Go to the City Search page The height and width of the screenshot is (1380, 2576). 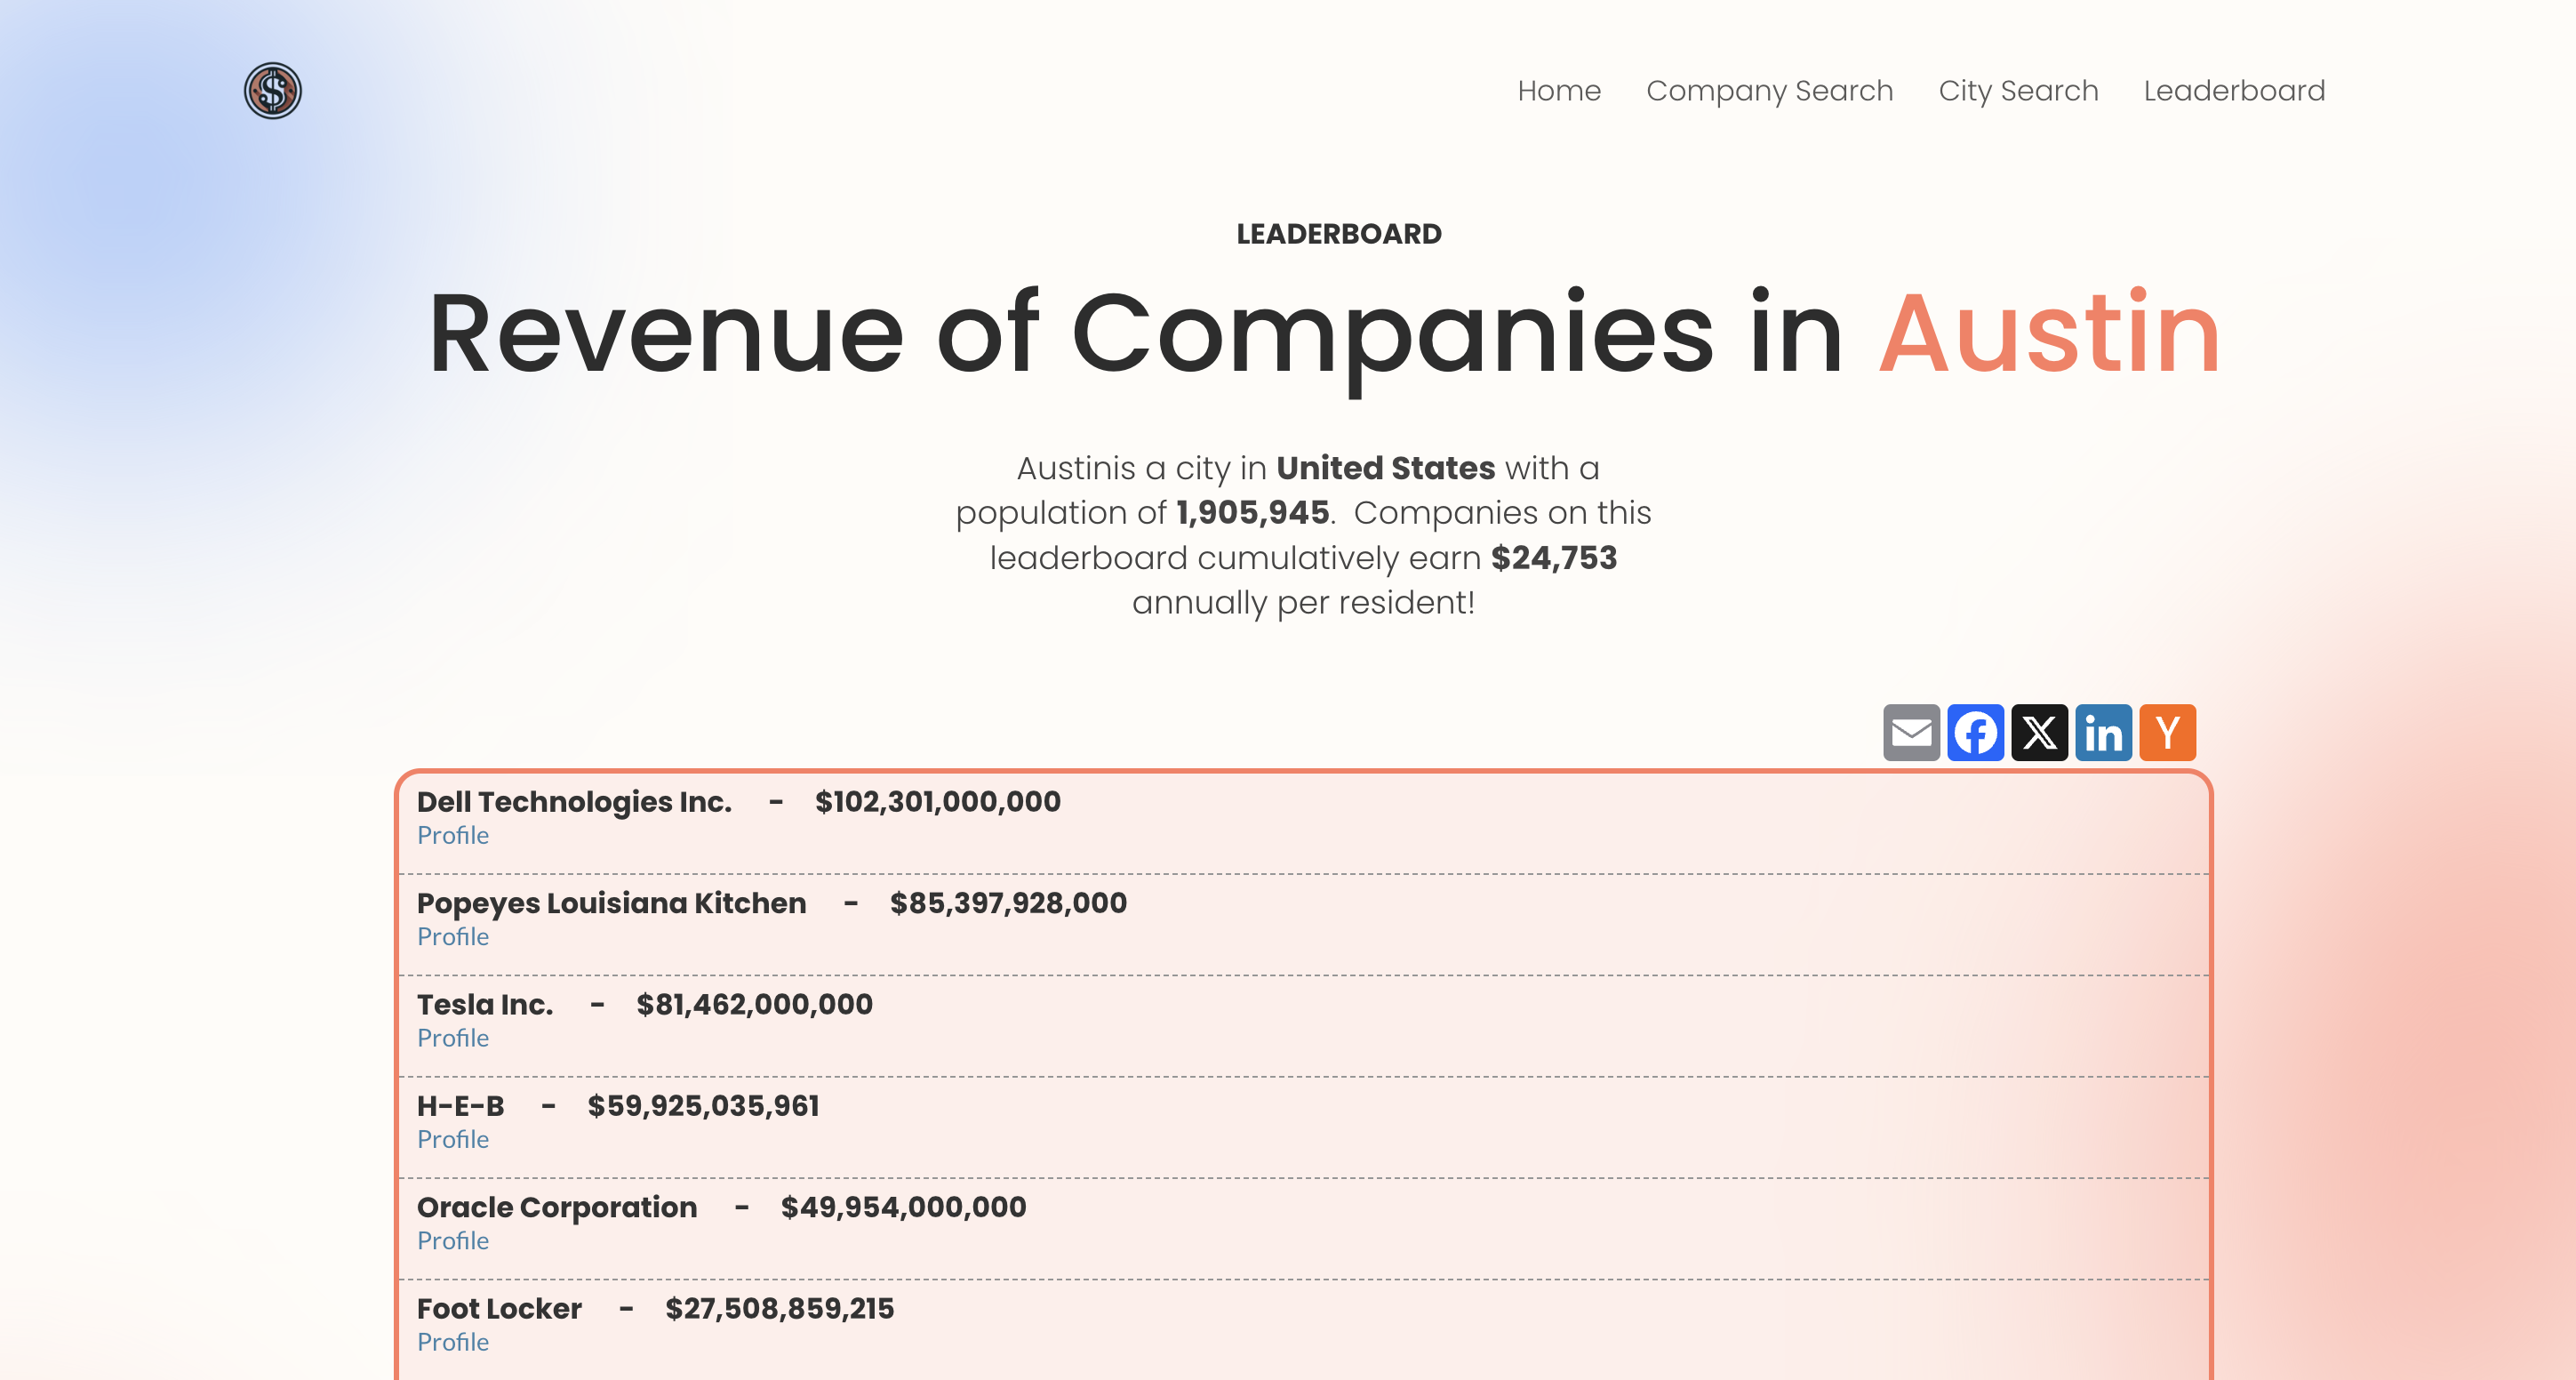click(2018, 91)
